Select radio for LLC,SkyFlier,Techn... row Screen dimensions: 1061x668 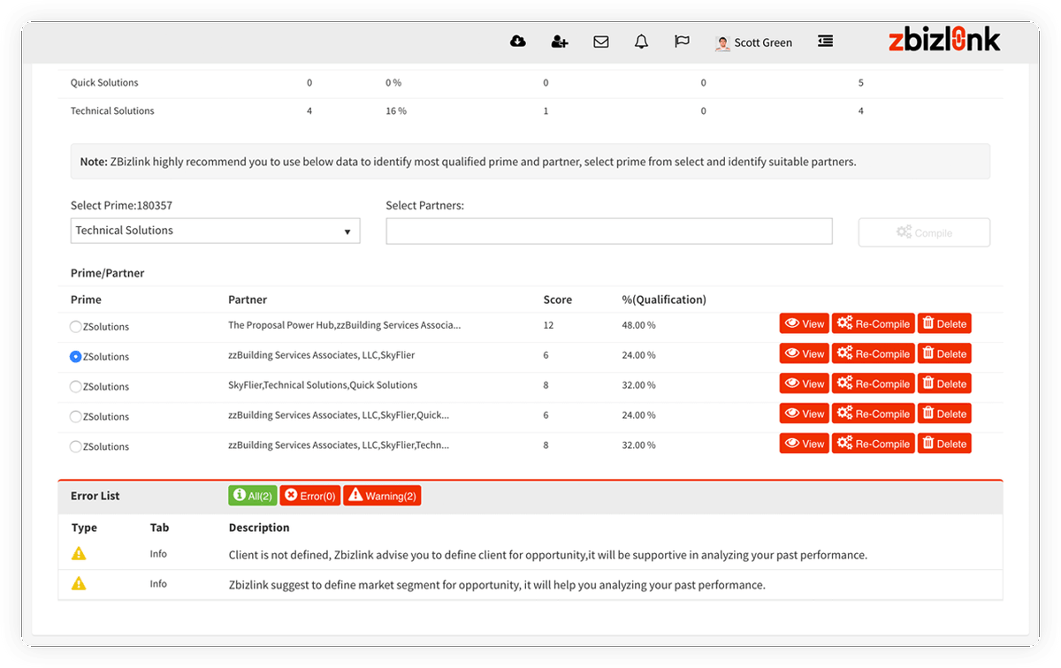[76, 447]
